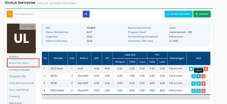Delete the 2022 Ganjil semester row
The width and height of the screenshot is (227, 104).
pyautogui.click(x=206, y=69)
